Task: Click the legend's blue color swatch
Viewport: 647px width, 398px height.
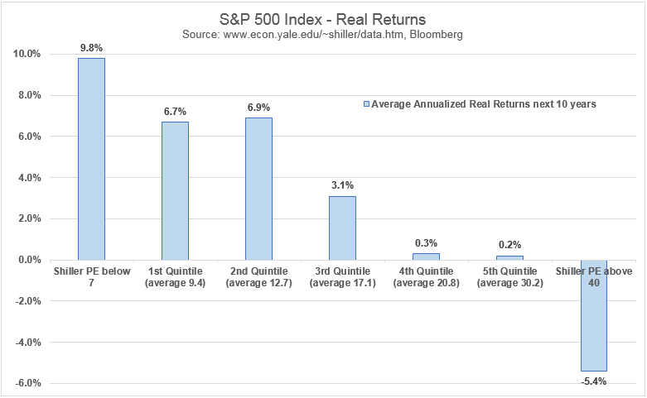Action: [x=366, y=104]
